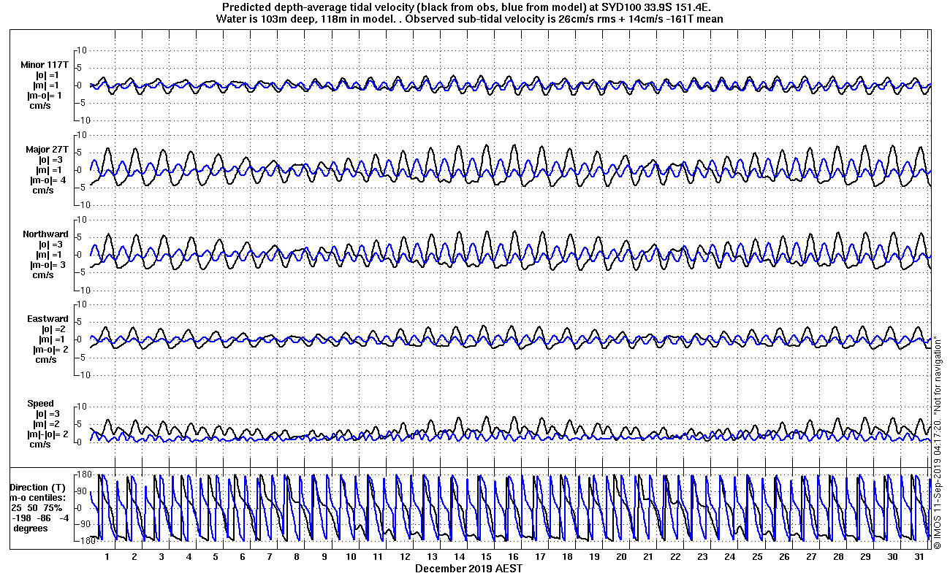Screen dimensions: 950x584
Task: Click day '7' on the date axis
Action: (x=270, y=557)
